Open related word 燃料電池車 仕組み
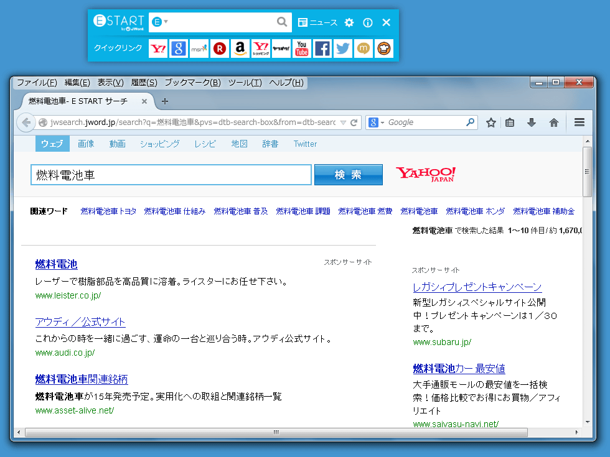This screenshot has height=457, width=610. click(175, 211)
